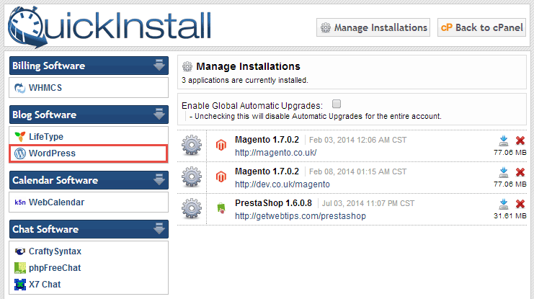Image resolution: width=534 pixels, height=299 pixels.
Task: Click settings gear for PrestaShop installation
Action: 192,208
